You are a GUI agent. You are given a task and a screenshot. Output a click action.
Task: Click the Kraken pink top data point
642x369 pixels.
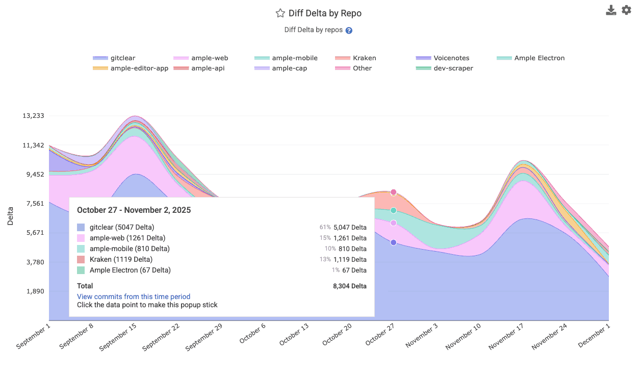(393, 192)
